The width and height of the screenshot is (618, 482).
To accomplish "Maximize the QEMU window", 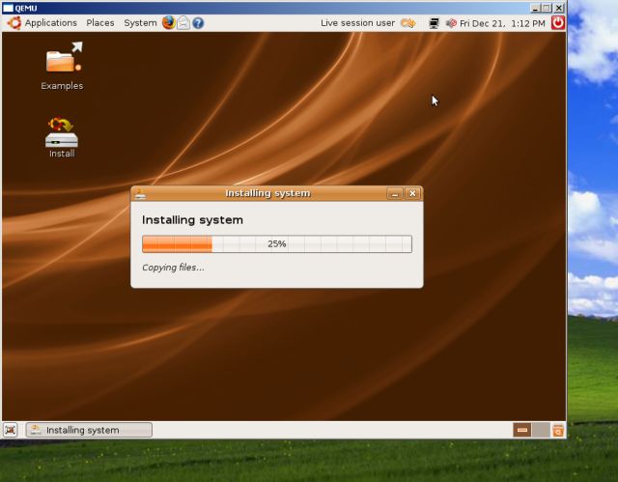I will point(547,8).
